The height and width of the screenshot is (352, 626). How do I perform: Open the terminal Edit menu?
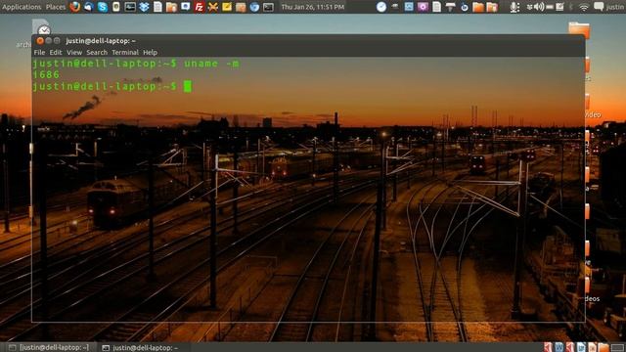(x=56, y=52)
